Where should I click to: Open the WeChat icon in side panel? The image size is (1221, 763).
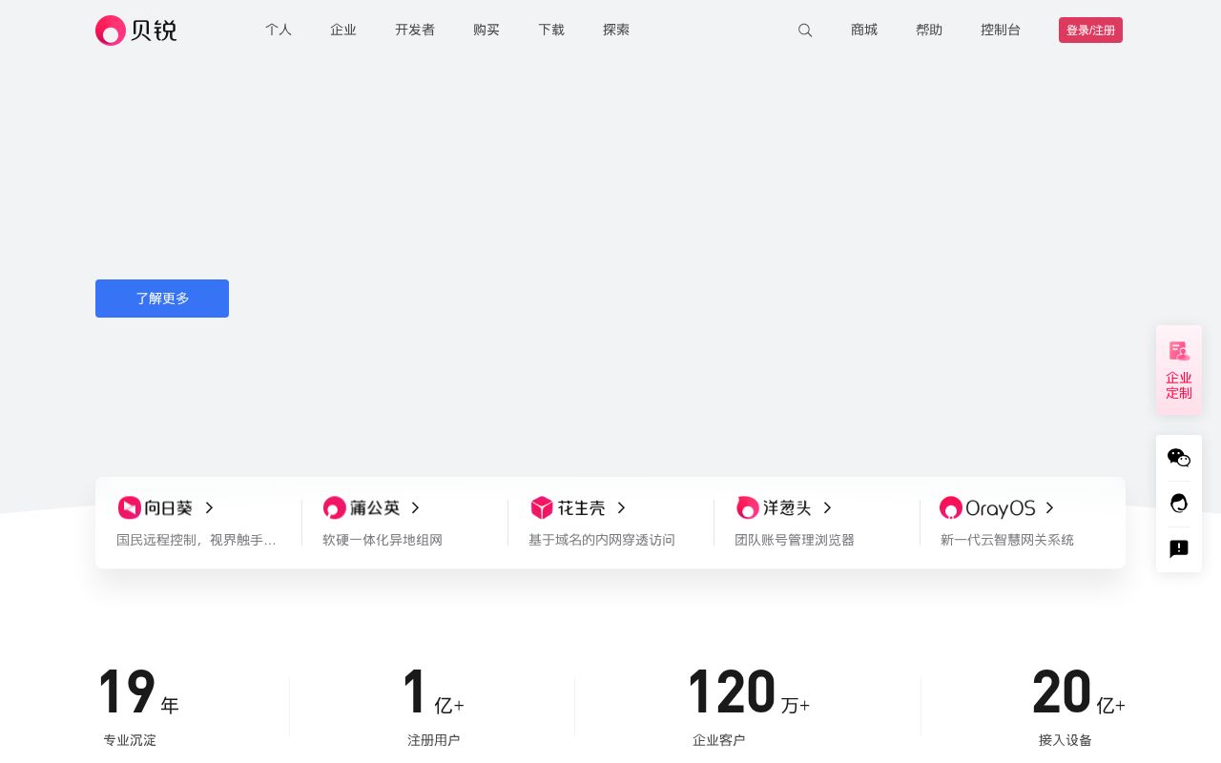[1179, 458]
